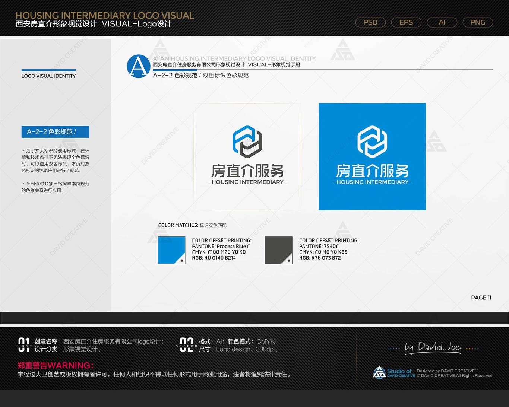Click RGB: R76 G73 B72 value
The height and width of the screenshot is (407, 509).
(320, 258)
